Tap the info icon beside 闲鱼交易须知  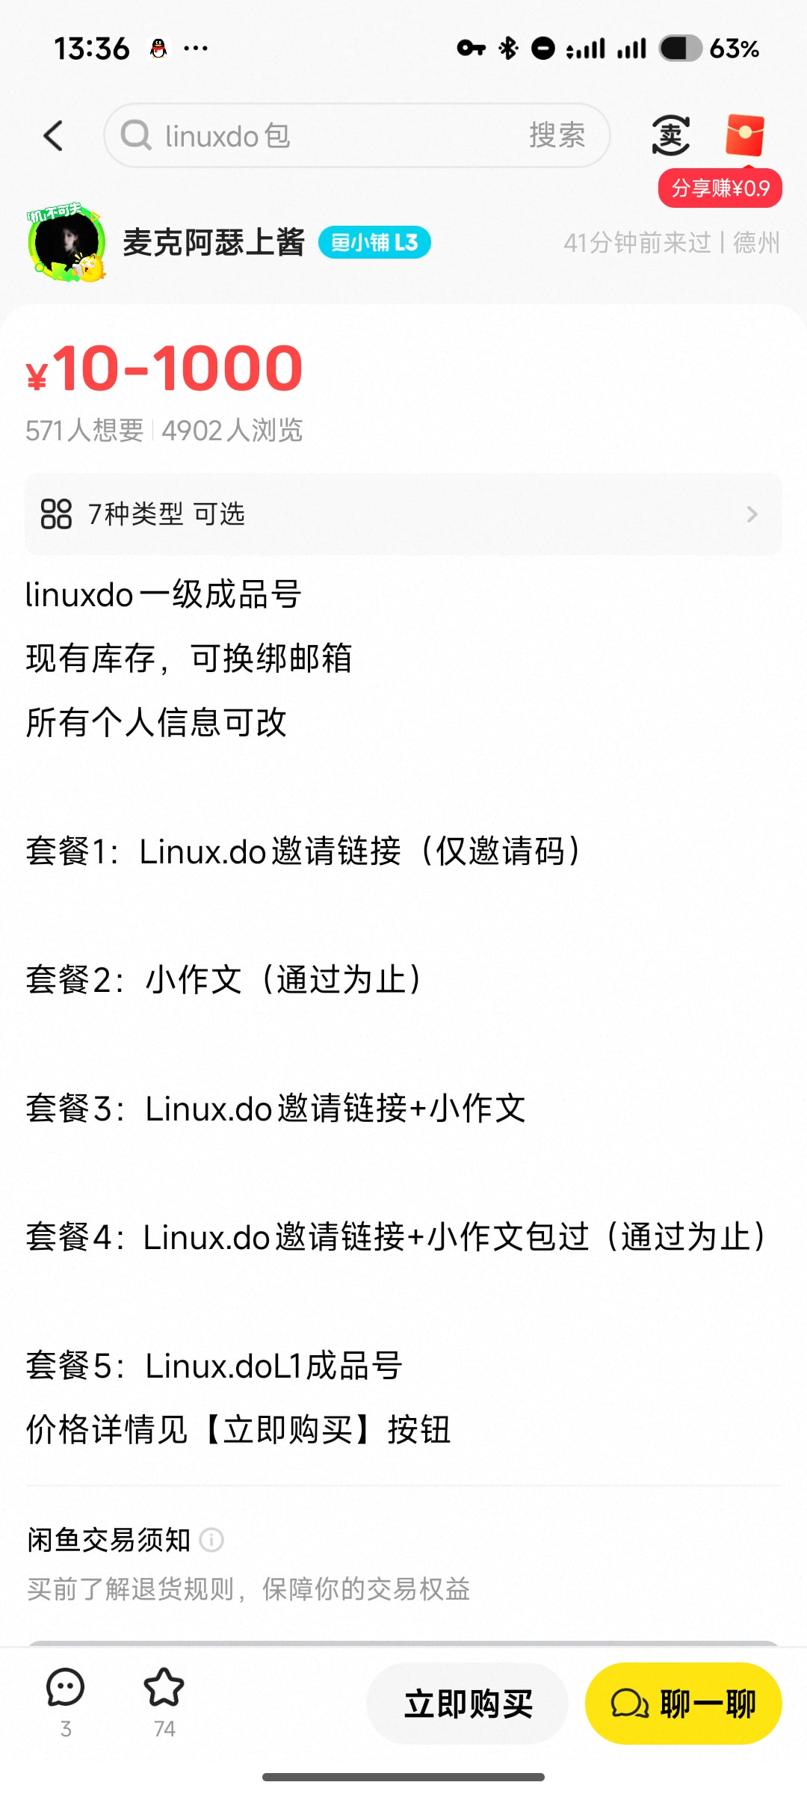click(x=211, y=1540)
